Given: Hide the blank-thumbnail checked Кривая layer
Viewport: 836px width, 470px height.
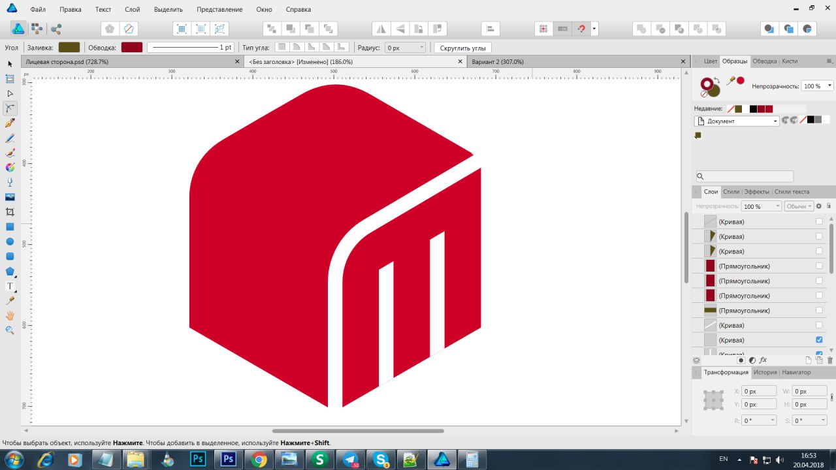Looking at the screenshot, I should pyautogui.click(x=819, y=340).
